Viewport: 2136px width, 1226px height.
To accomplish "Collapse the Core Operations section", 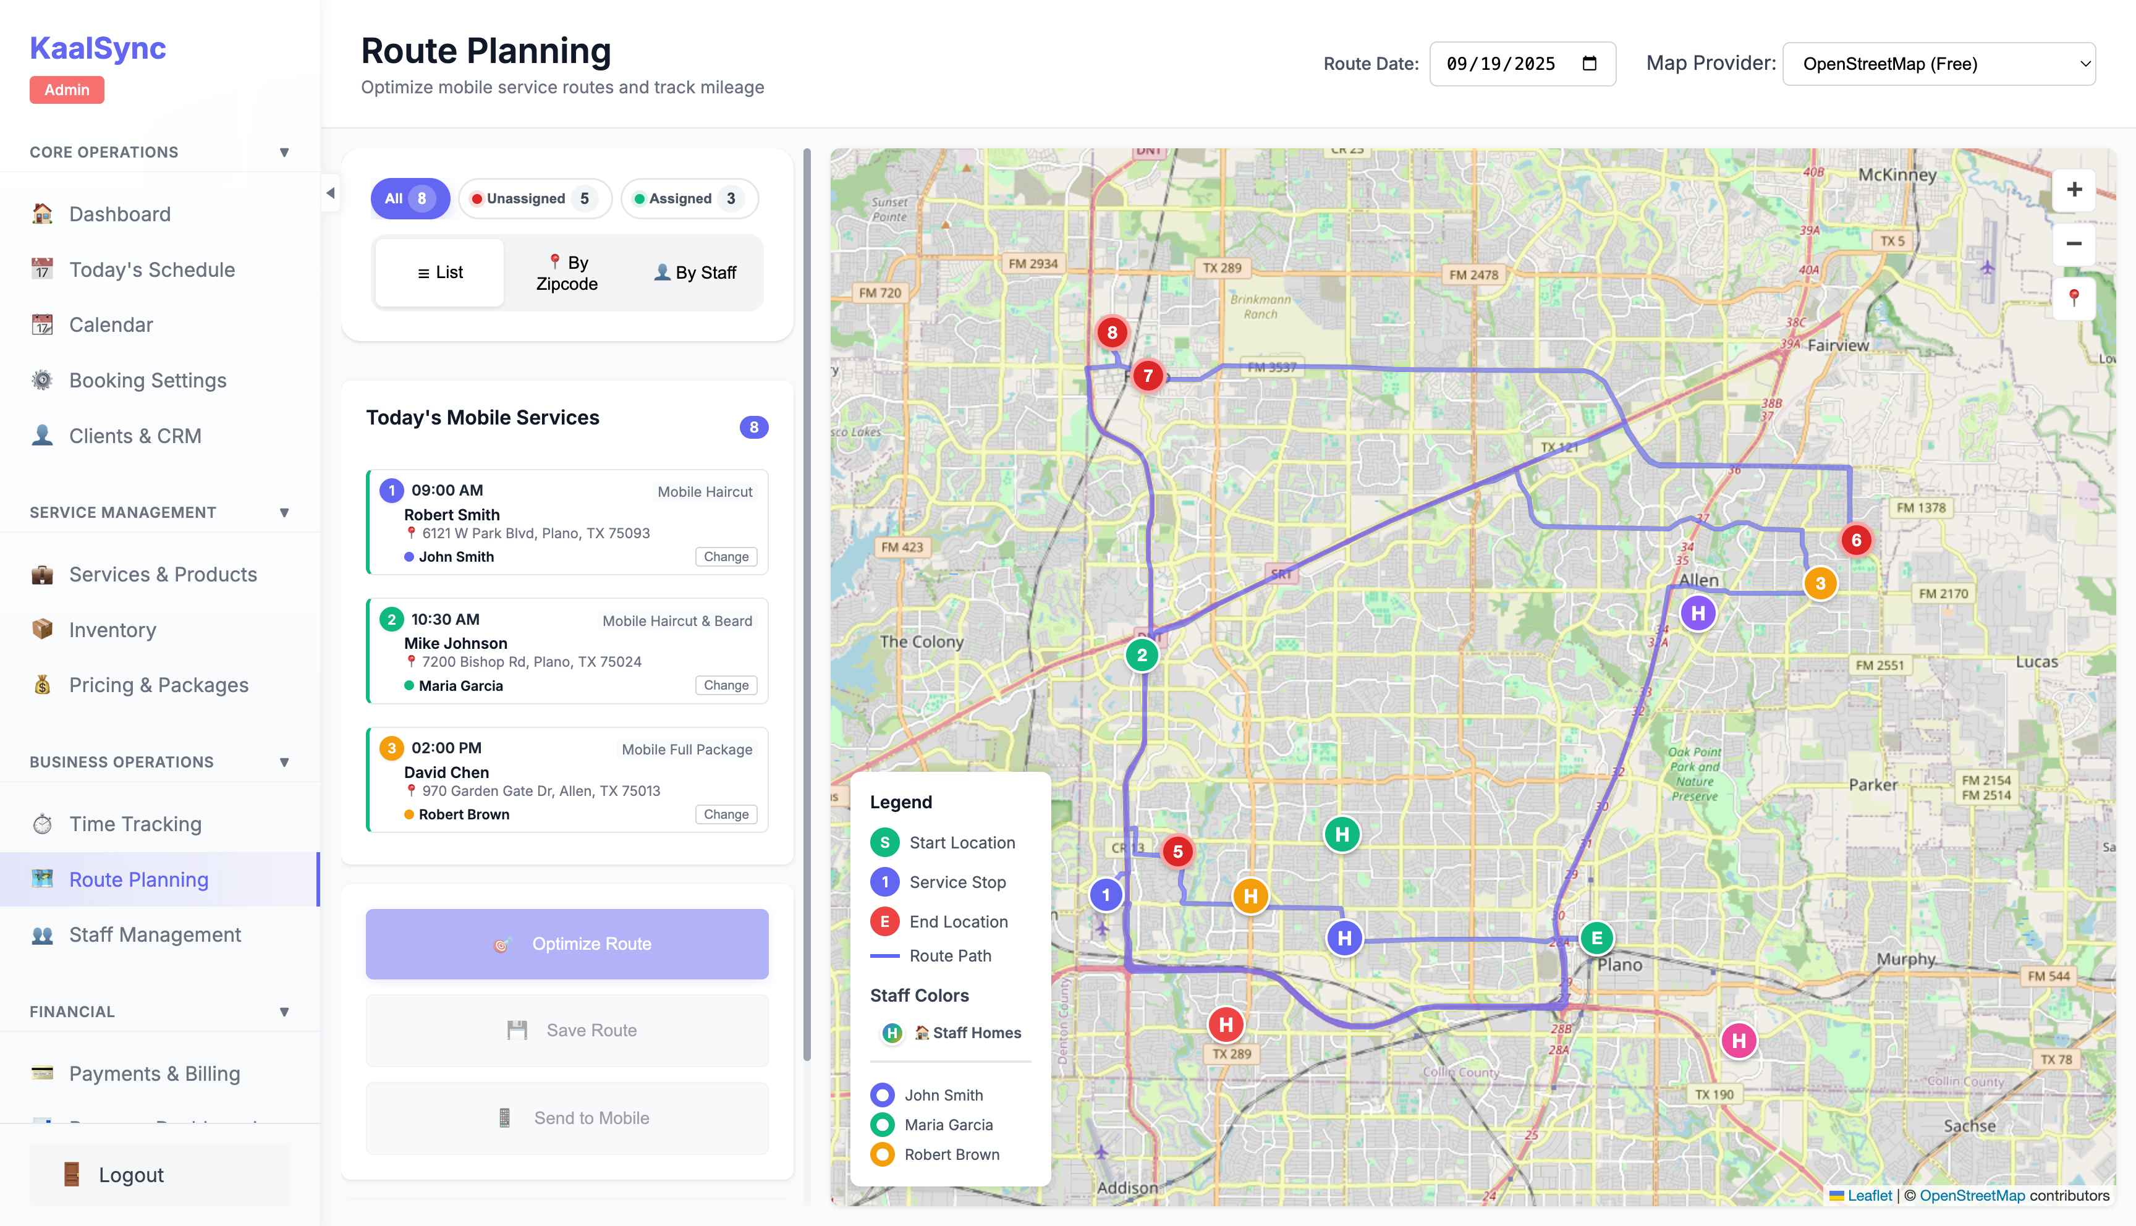I will pos(284,151).
